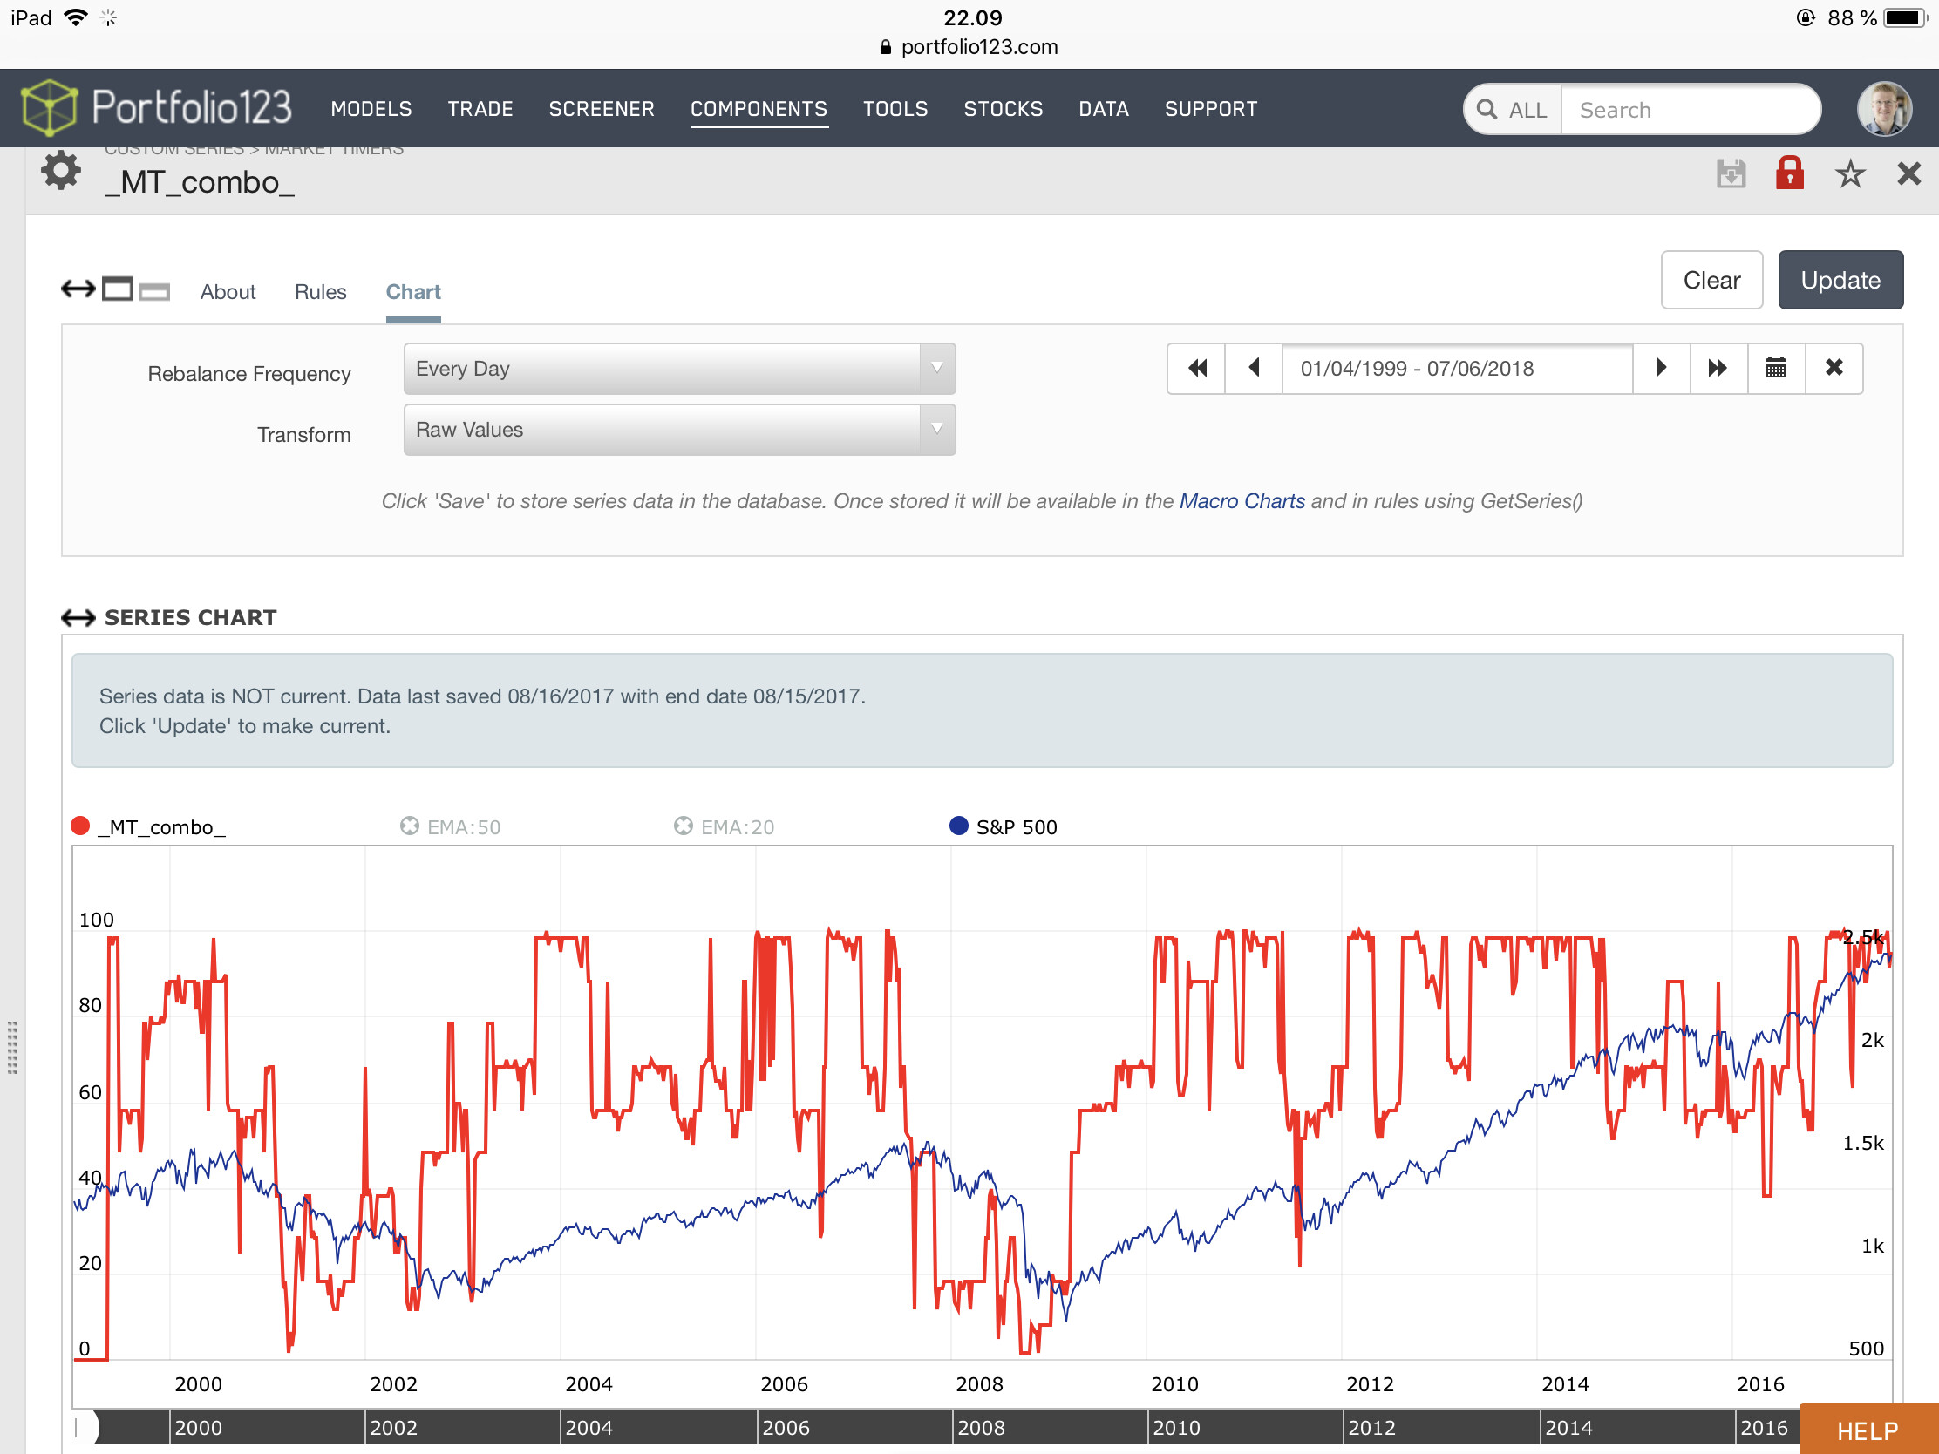Switch to full-width layout icon

pos(78,289)
